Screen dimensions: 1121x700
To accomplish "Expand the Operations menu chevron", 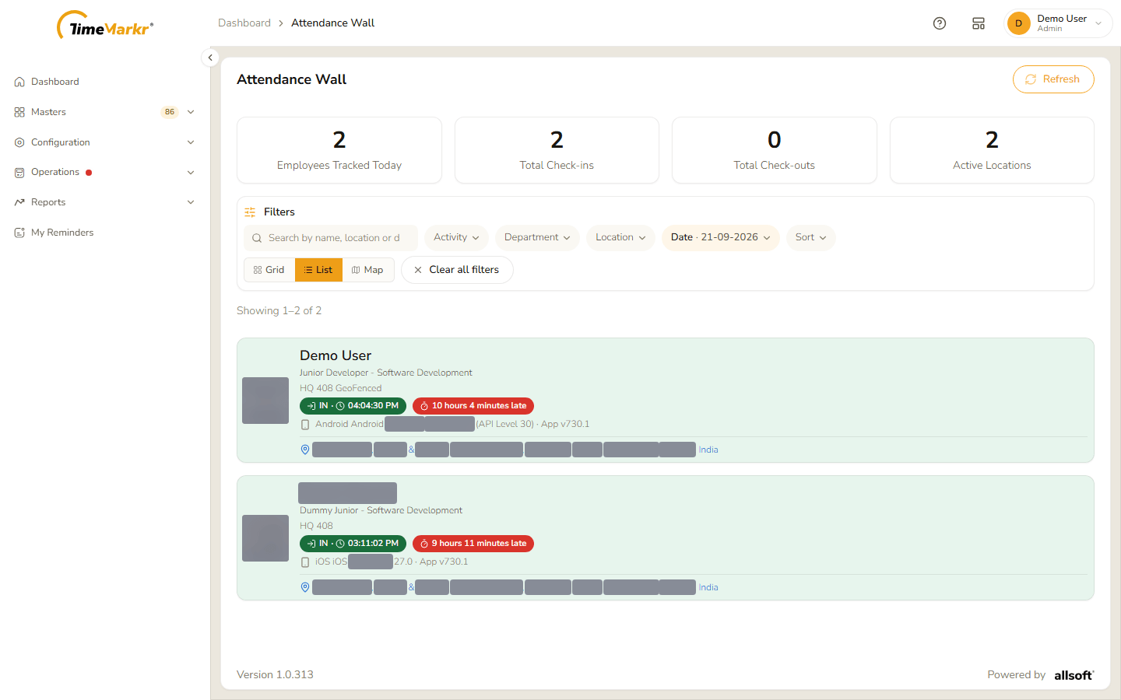I will pos(191,173).
